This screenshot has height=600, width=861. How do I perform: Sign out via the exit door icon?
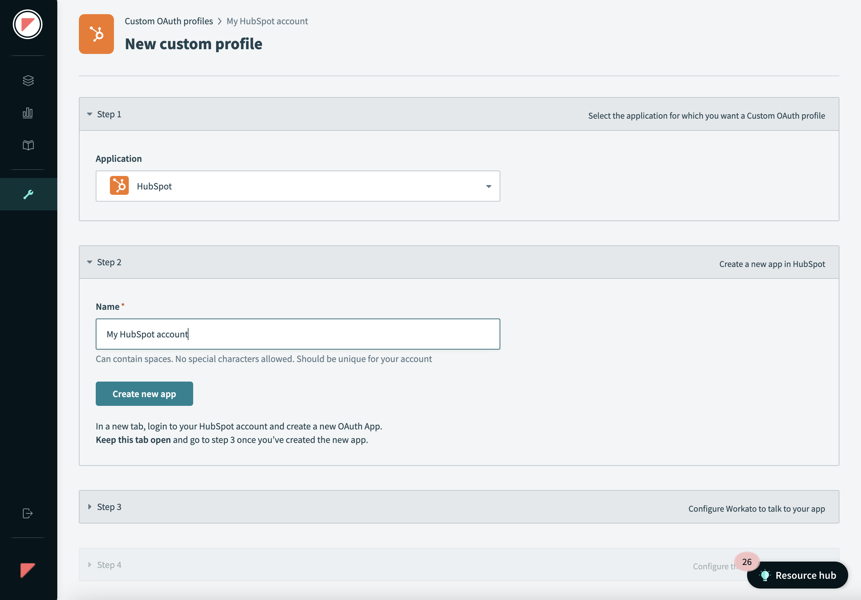(x=27, y=513)
